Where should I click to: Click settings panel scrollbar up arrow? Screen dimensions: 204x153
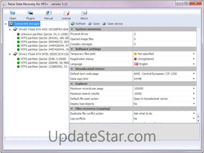(x=198, y=117)
